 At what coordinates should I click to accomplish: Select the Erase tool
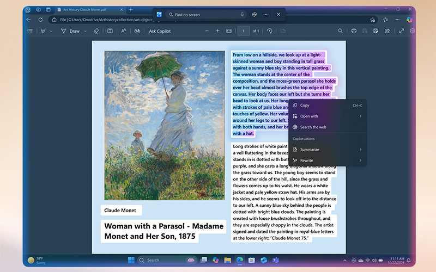(x=96, y=31)
